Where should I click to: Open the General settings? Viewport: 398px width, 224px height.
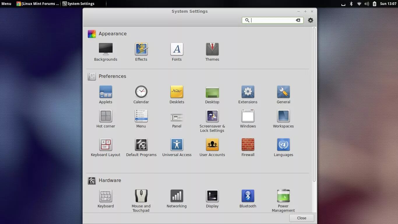pos(283,94)
